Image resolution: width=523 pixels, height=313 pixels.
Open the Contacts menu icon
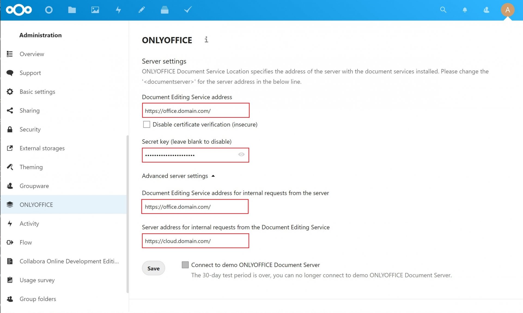click(486, 10)
